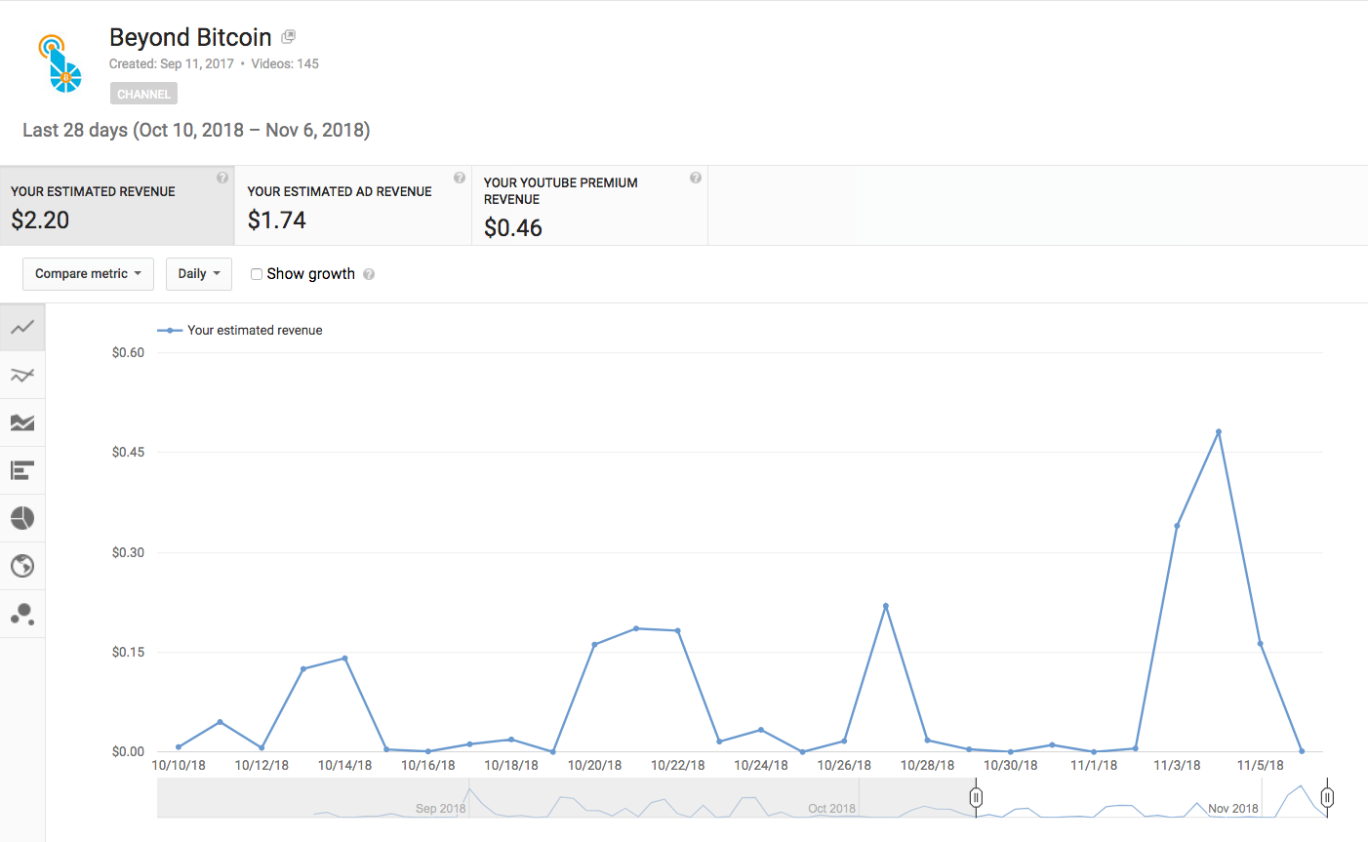Enable the Show growth checkbox
This screenshot has height=842, width=1368.
point(257,274)
